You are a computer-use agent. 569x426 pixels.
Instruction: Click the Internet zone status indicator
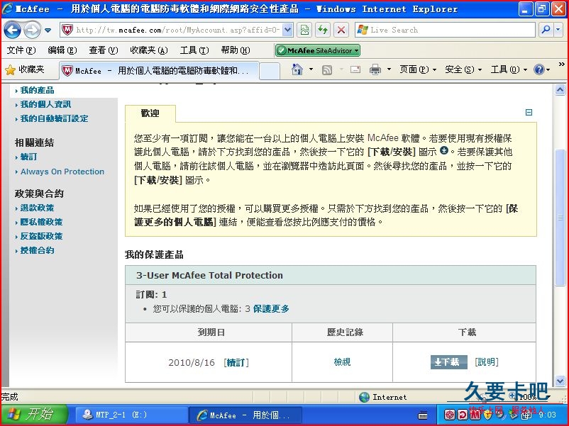pos(383,398)
